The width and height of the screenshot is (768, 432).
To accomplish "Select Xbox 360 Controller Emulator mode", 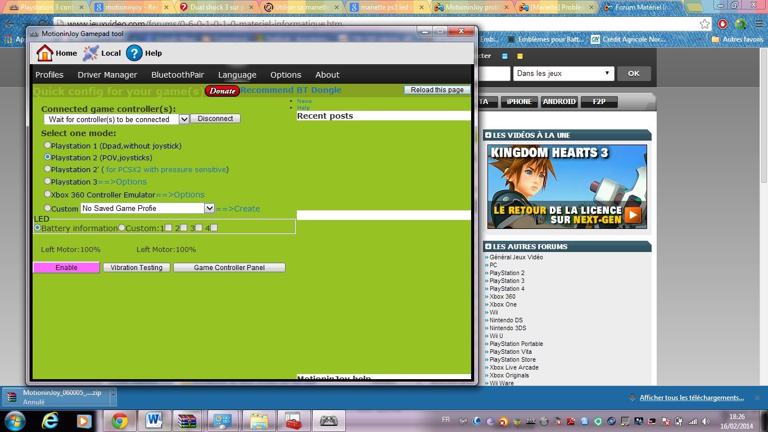I will click(x=48, y=194).
